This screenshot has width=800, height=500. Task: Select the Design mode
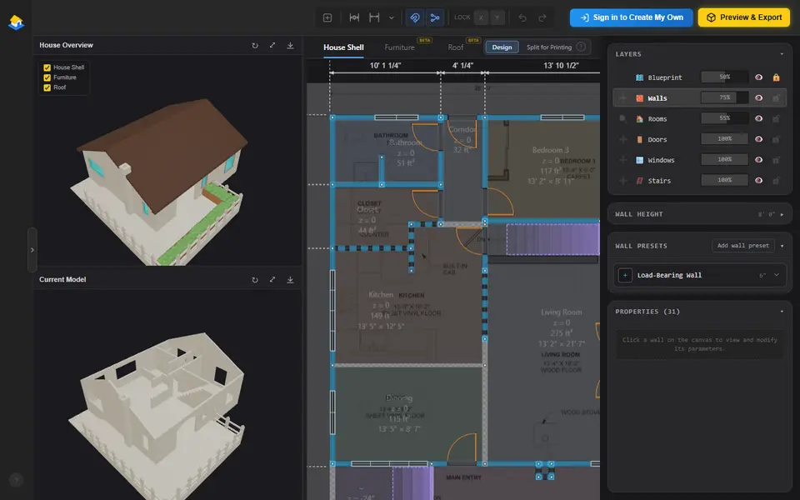click(x=502, y=47)
